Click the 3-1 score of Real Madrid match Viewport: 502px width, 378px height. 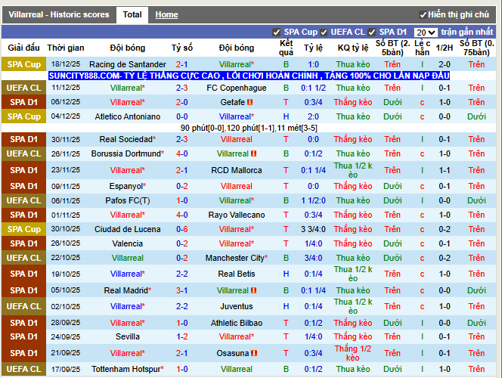click(x=182, y=290)
